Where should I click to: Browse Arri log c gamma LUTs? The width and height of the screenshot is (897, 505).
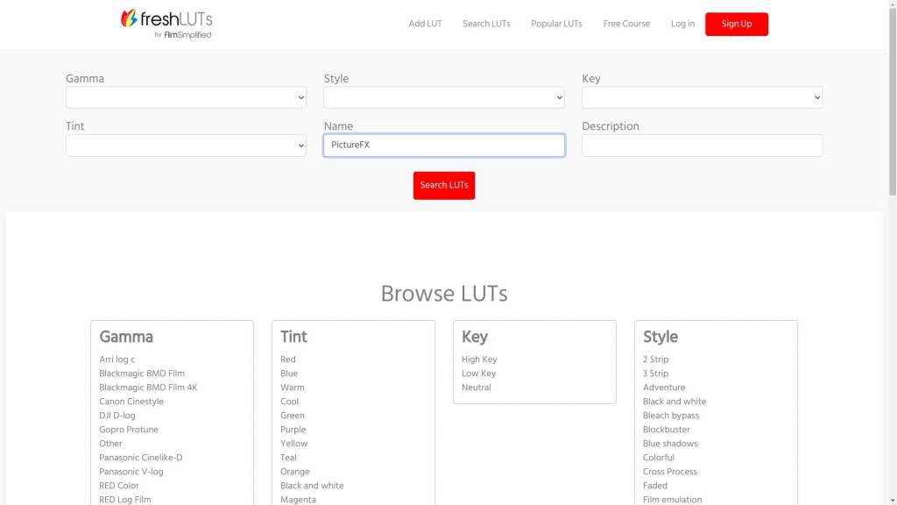pos(117,359)
